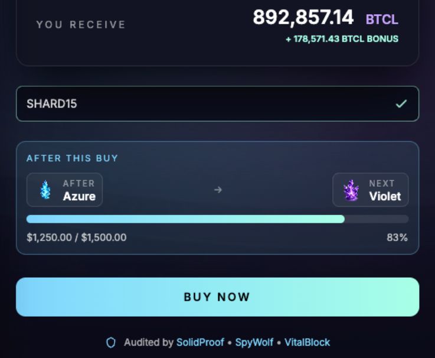The height and width of the screenshot is (358, 435).
Task: Select the NEXT Violet tier badge
Action: click(x=370, y=190)
